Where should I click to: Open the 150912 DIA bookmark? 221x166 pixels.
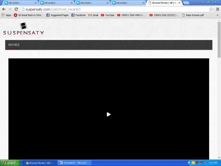tap(164, 15)
